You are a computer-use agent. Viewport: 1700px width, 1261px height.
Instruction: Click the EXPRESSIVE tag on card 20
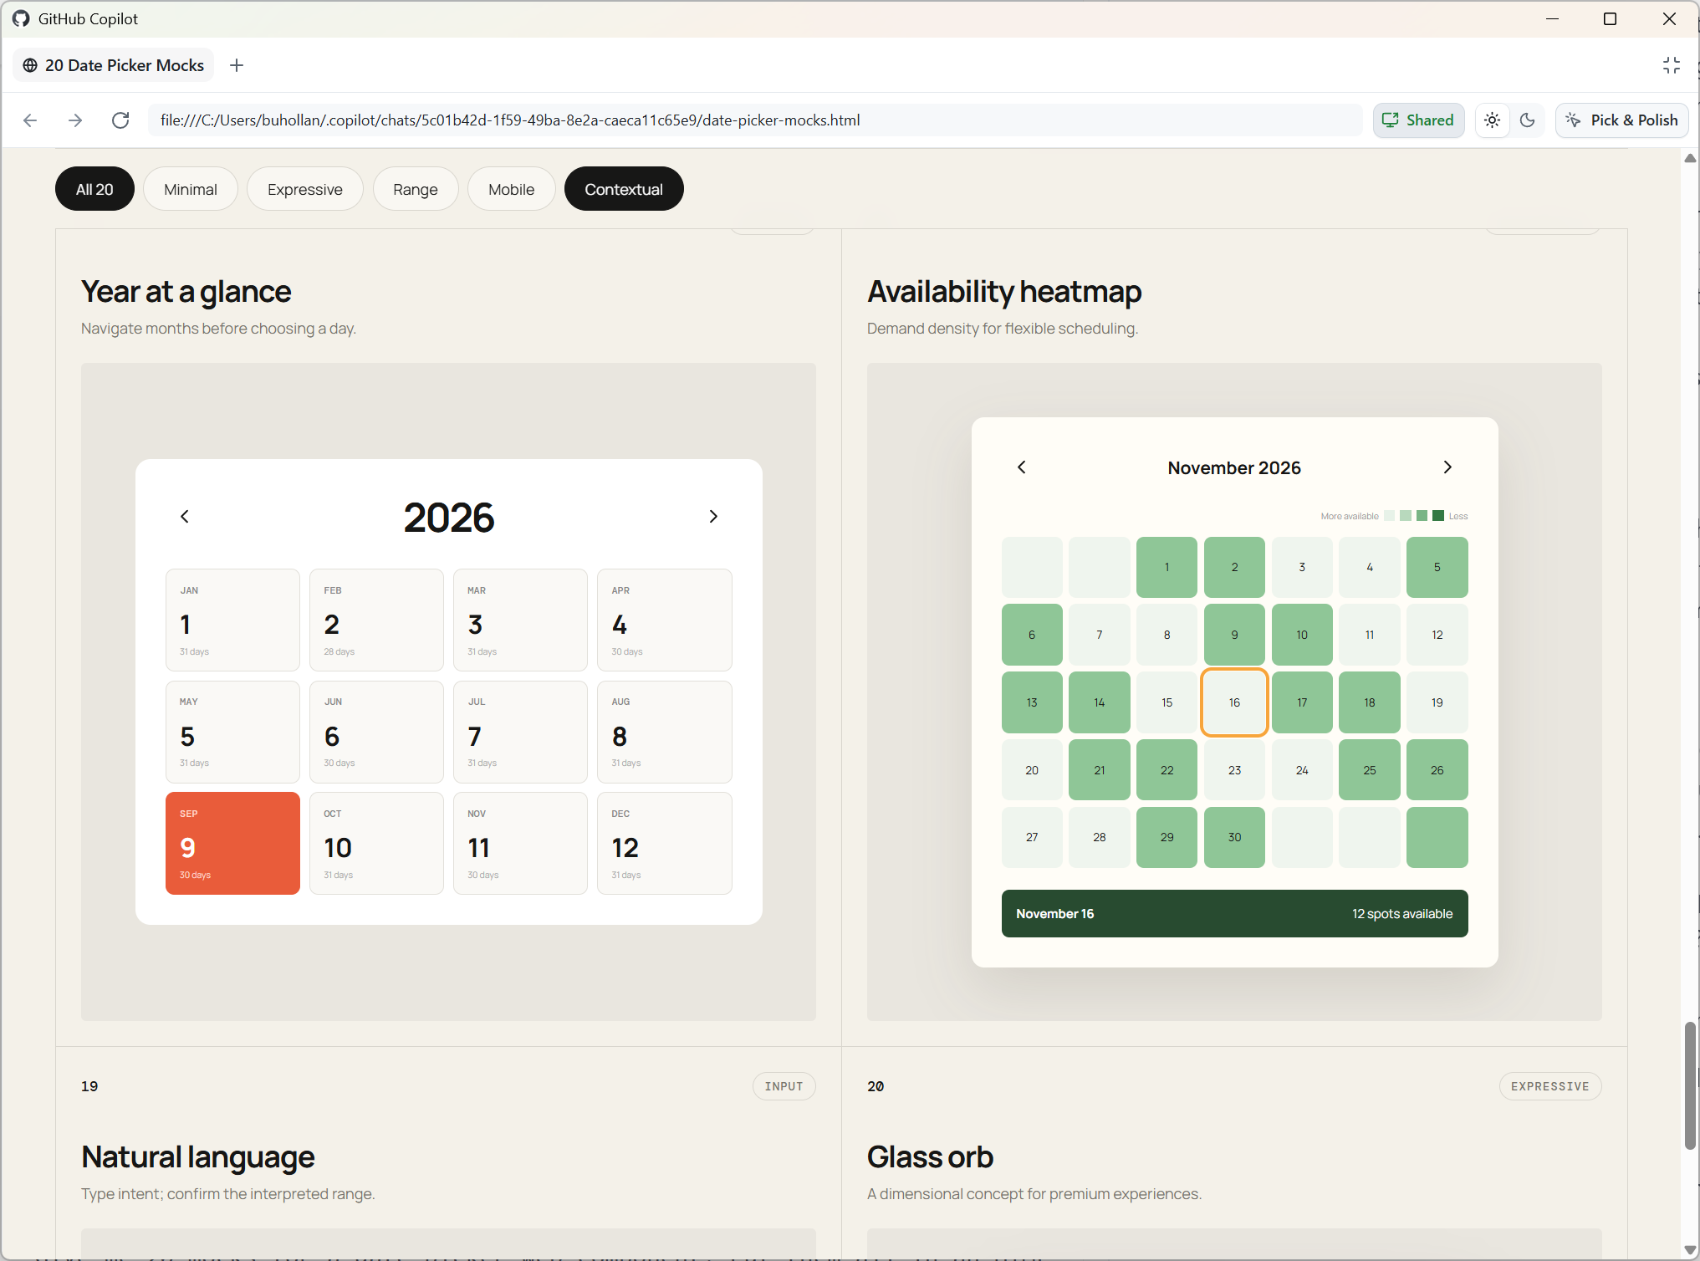coord(1549,1086)
